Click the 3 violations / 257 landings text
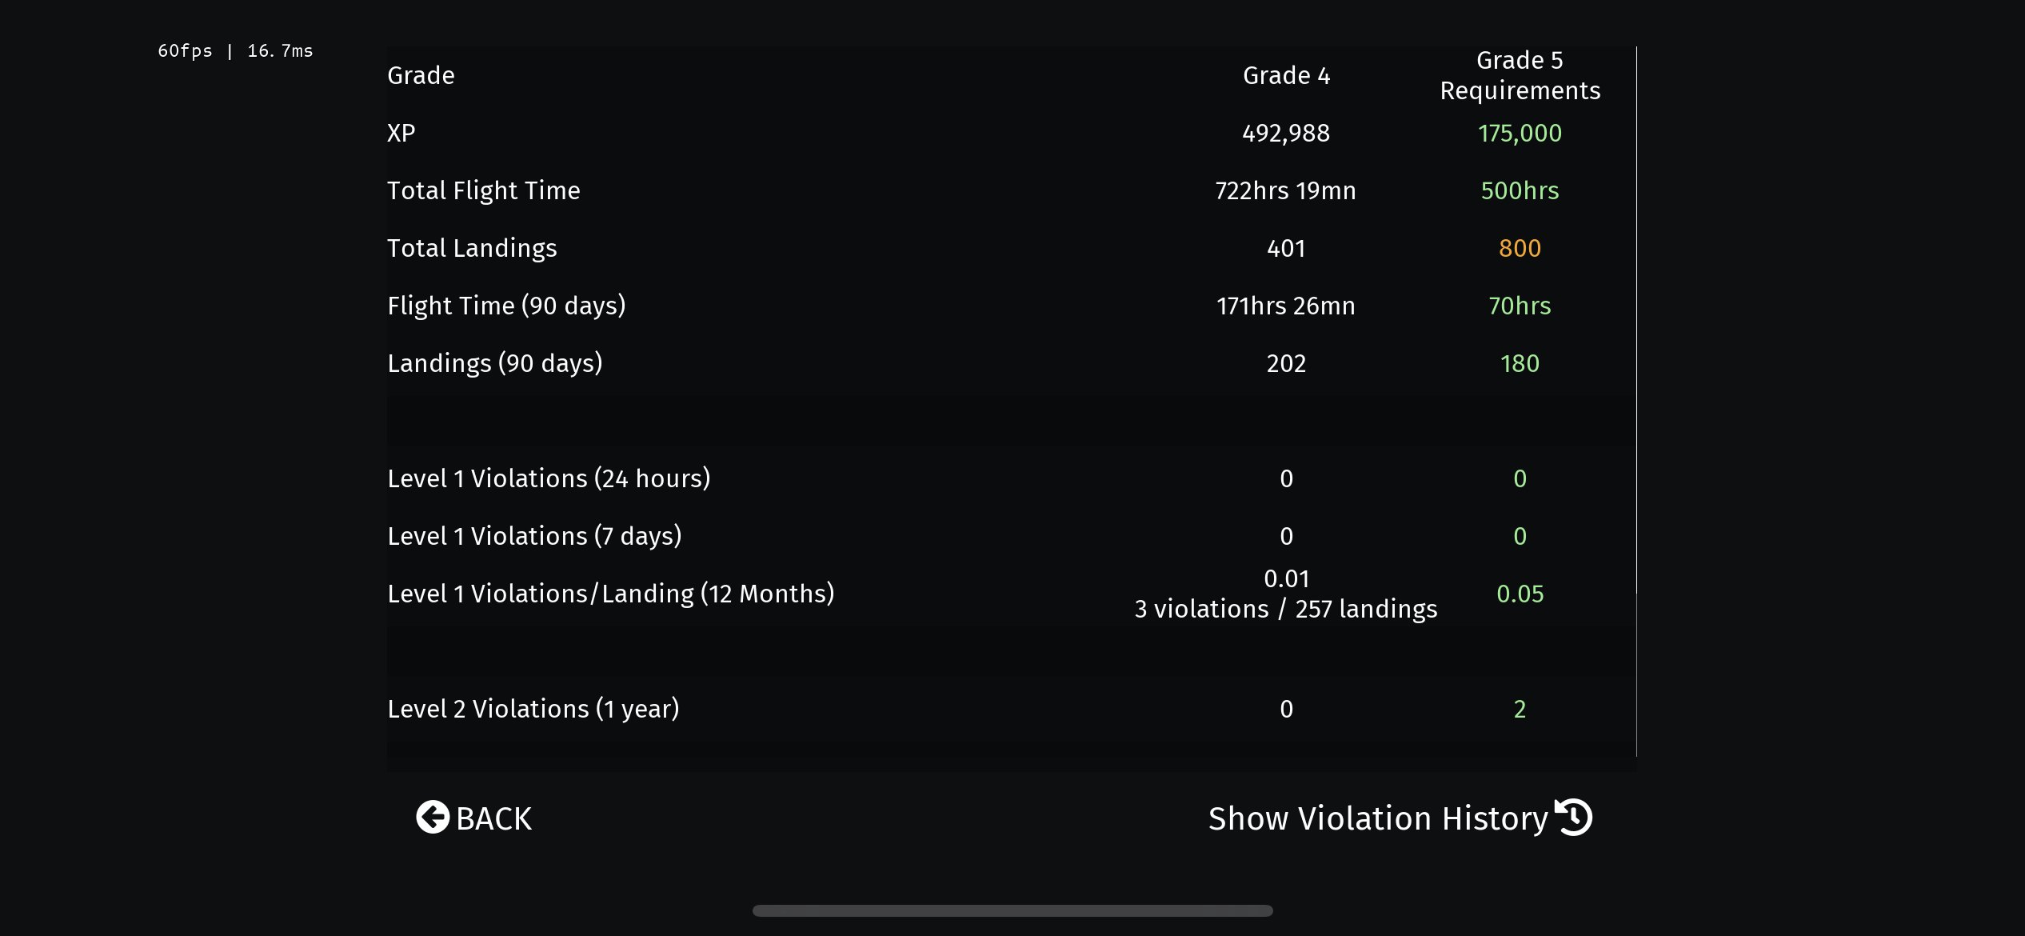 point(1286,609)
